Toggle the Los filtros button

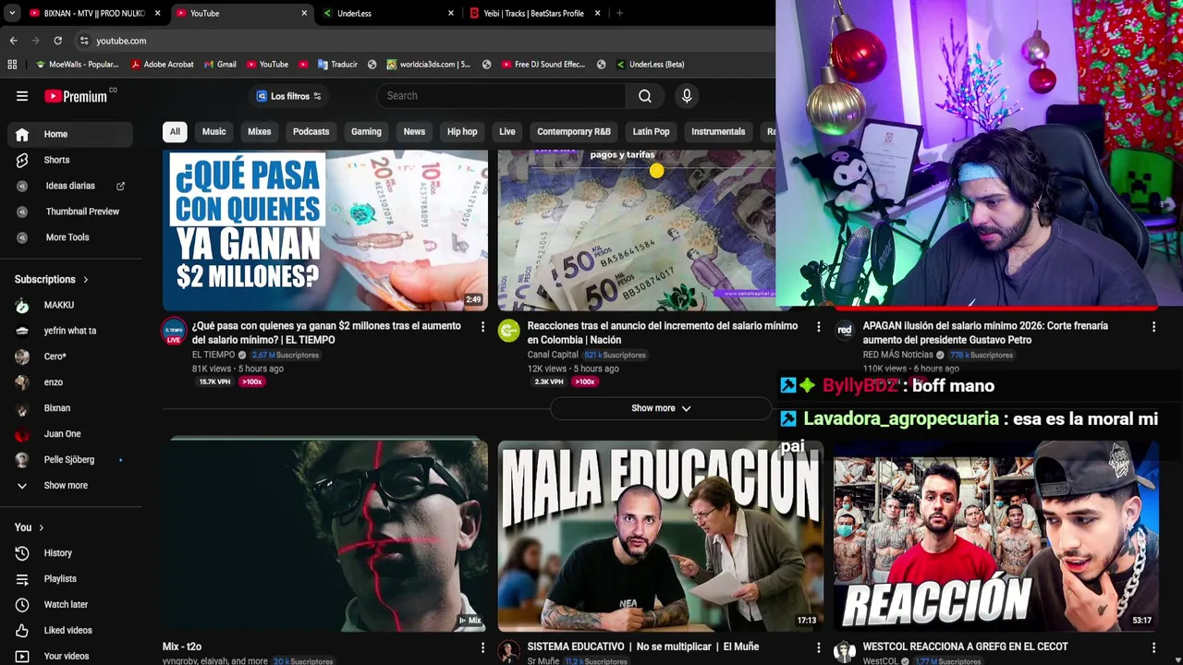[288, 96]
